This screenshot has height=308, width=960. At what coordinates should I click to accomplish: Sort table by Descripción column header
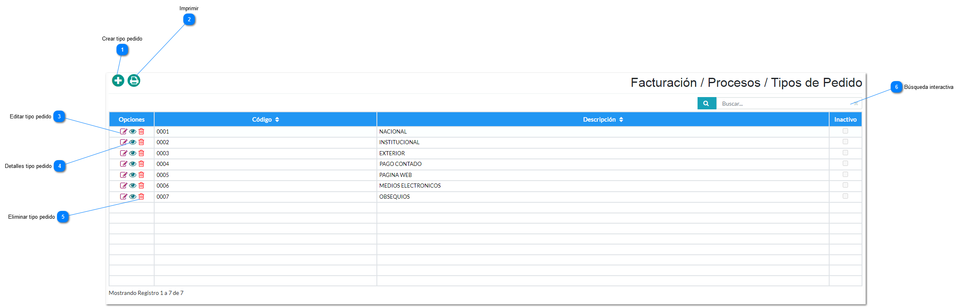click(603, 120)
